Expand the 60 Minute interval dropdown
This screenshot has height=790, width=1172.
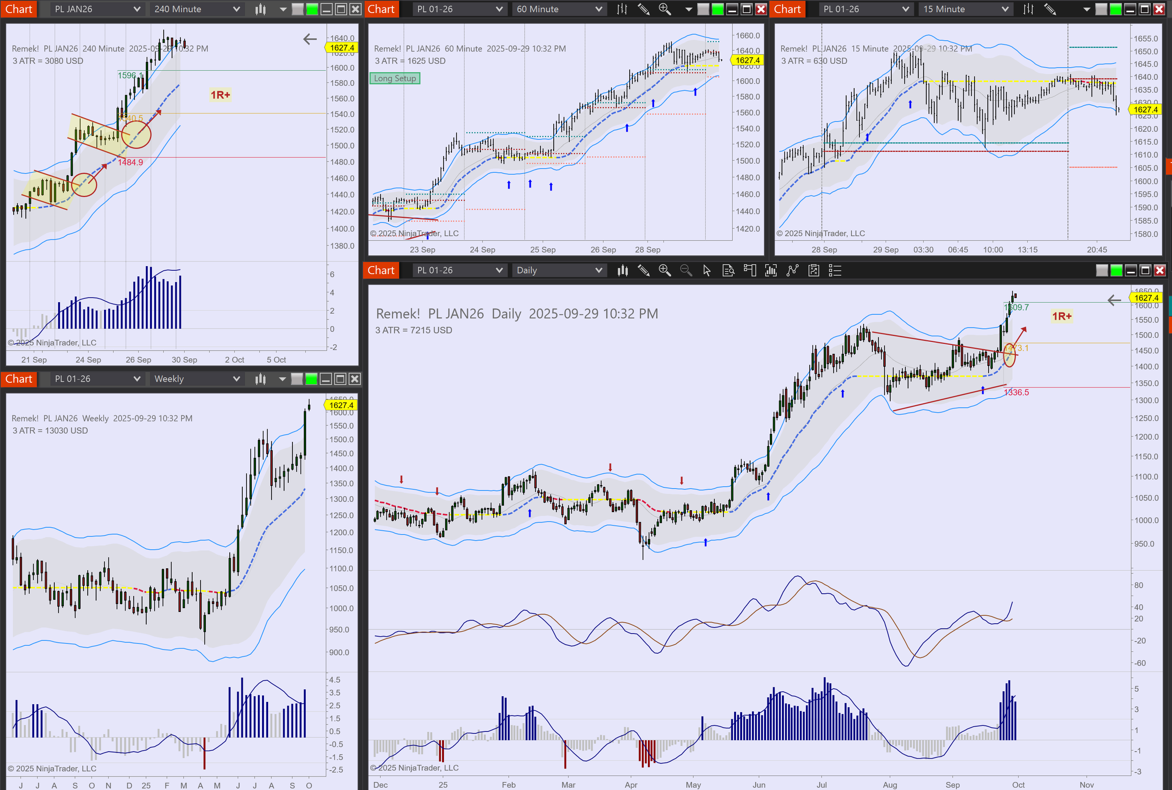558,9
